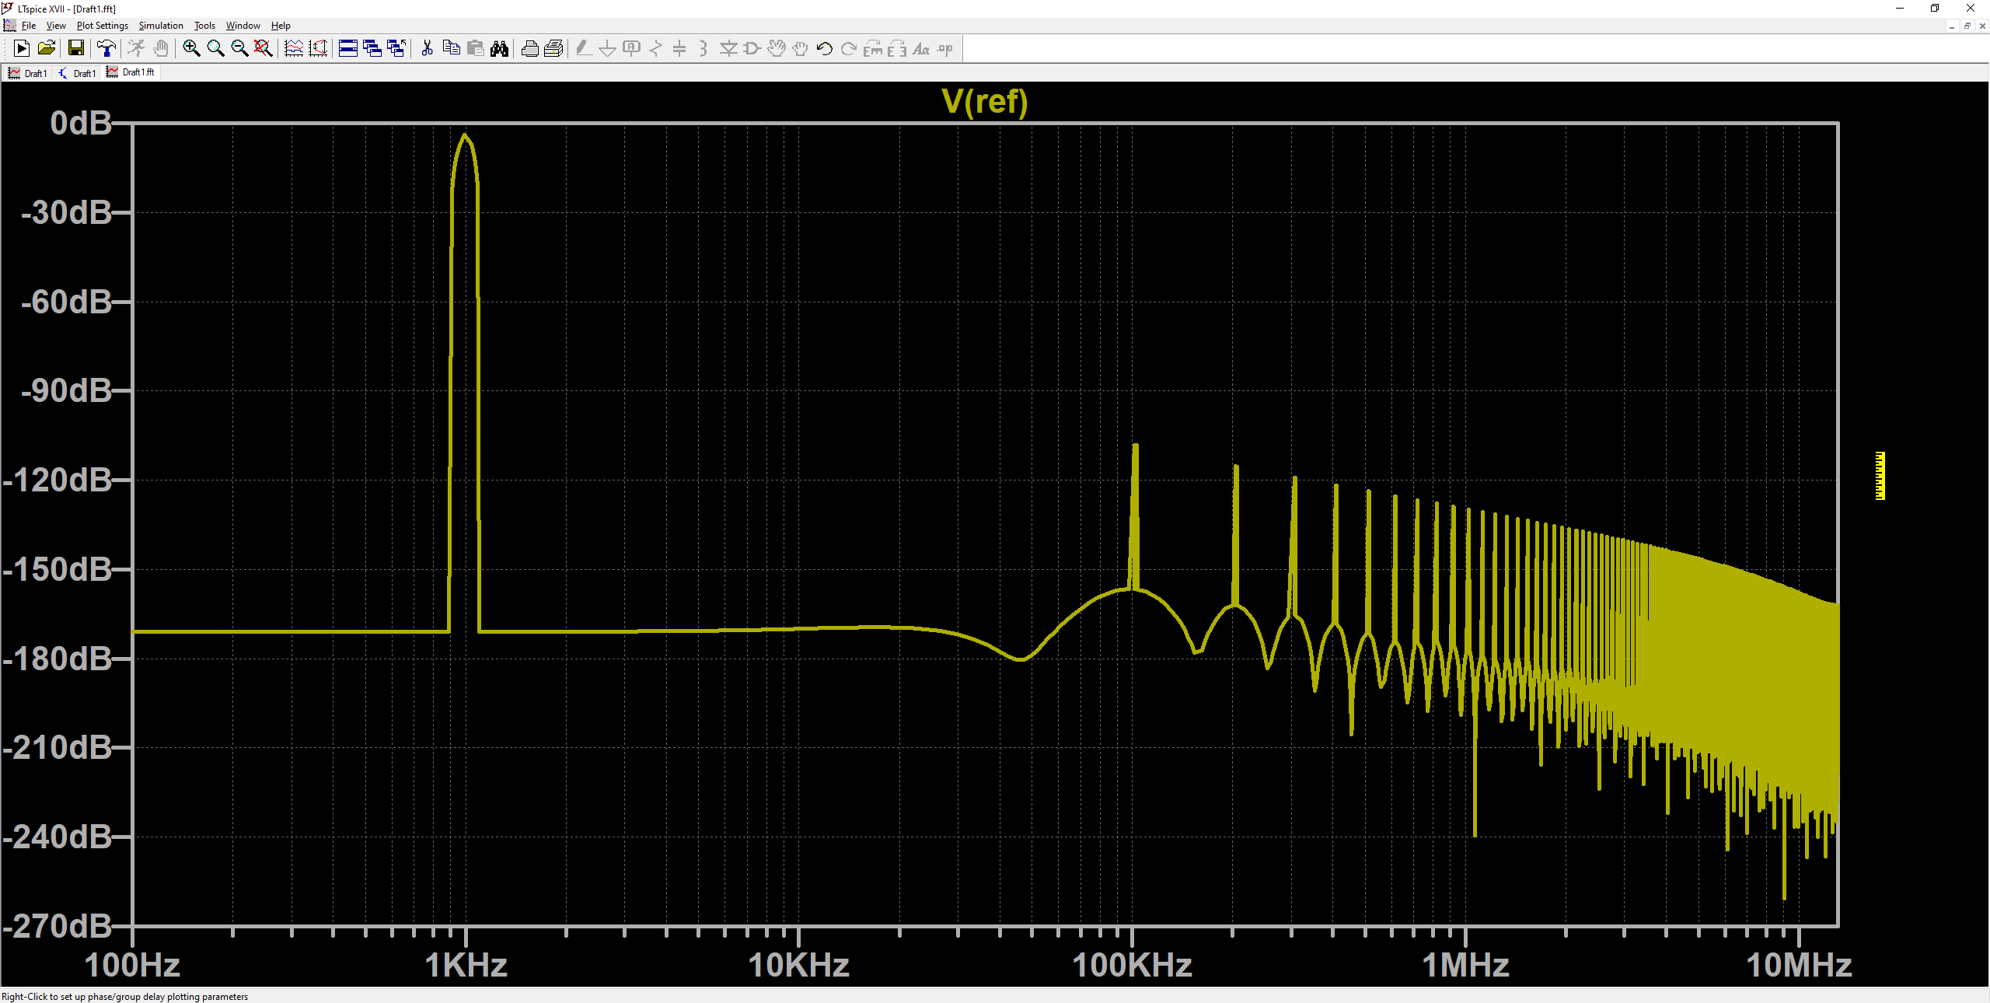Click the V(ref) trace label
The height and width of the screenshot is (1003, 1990).
pos(984,102)
